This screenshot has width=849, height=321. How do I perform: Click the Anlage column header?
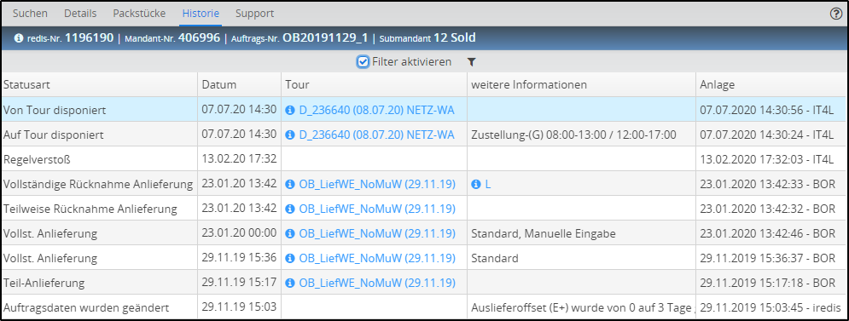(x=771, y=85)
